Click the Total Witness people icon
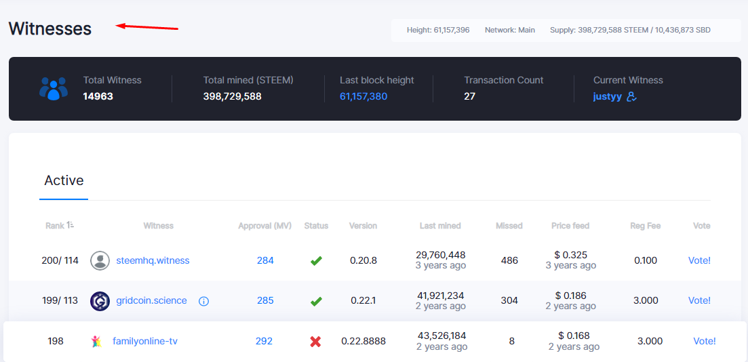 (54, 89)
